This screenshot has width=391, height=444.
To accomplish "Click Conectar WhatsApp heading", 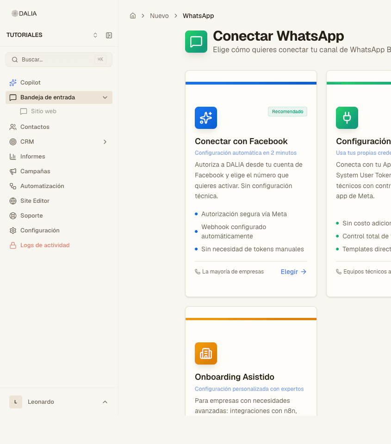I will point(279,36).
